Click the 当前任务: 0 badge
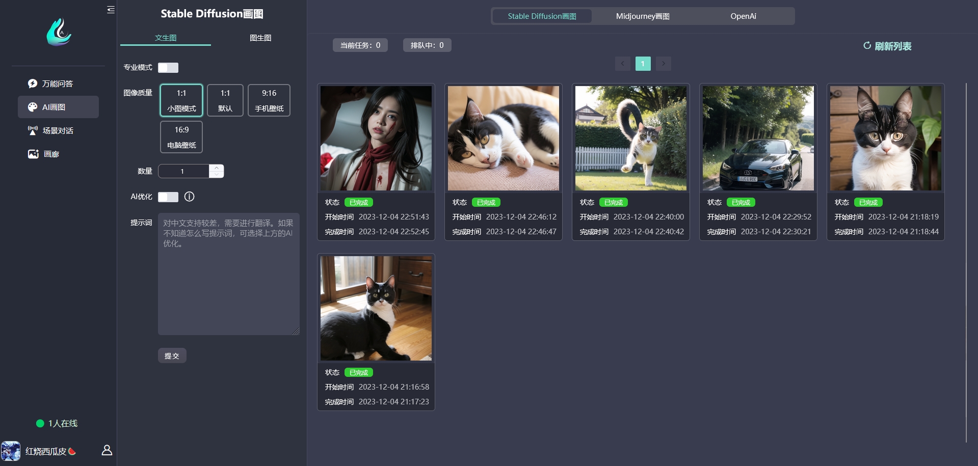This screenshot has height=466, width=978. coord(360,45)
